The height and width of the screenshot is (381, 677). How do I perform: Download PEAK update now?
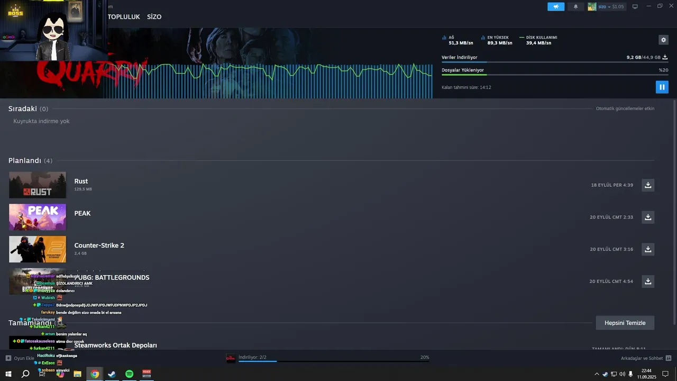(x=648, y=217)
